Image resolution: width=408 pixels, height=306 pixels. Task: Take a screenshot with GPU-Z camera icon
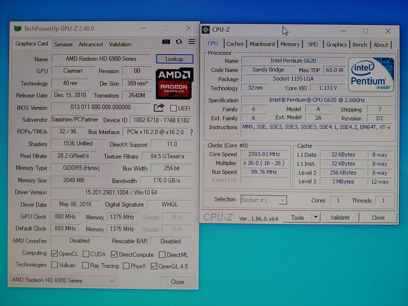tap(166, 42)
